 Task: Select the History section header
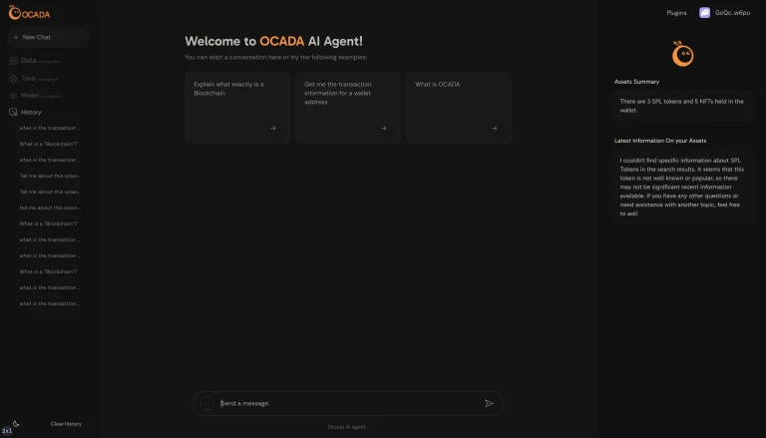[x=25, y=112]
